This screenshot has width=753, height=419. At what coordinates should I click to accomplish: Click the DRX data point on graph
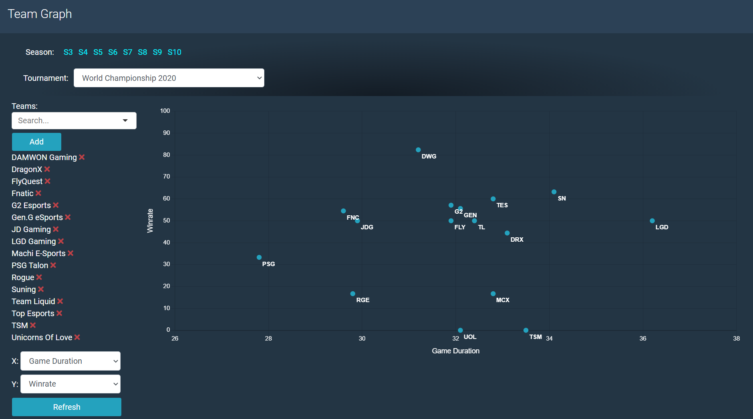[507, 233]
